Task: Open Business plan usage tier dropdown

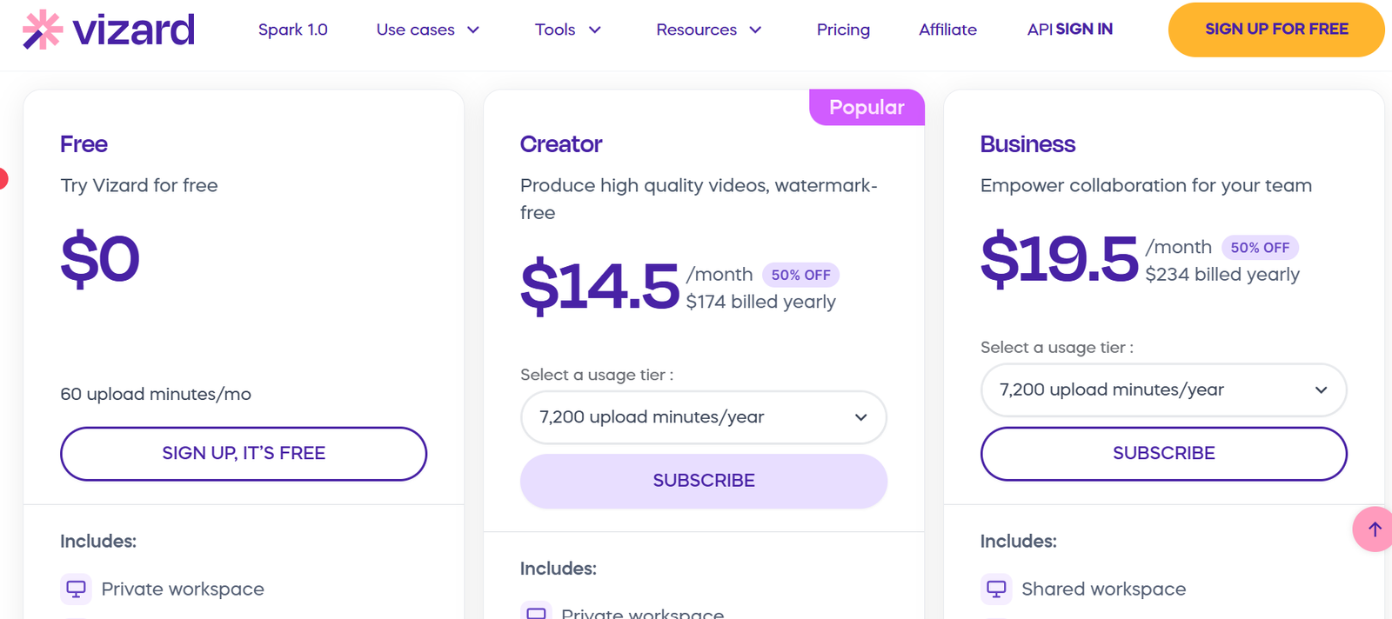Action: [1164, 389]
